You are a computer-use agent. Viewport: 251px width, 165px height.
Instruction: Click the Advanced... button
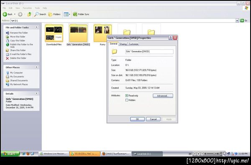coord(163,96)
